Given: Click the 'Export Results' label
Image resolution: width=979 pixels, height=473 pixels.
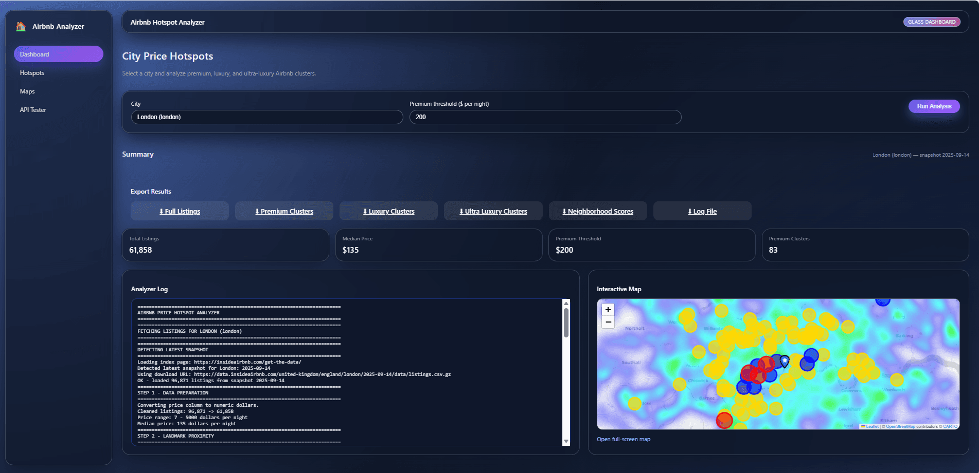Looking at the screenshot, I should coord(151,192).
